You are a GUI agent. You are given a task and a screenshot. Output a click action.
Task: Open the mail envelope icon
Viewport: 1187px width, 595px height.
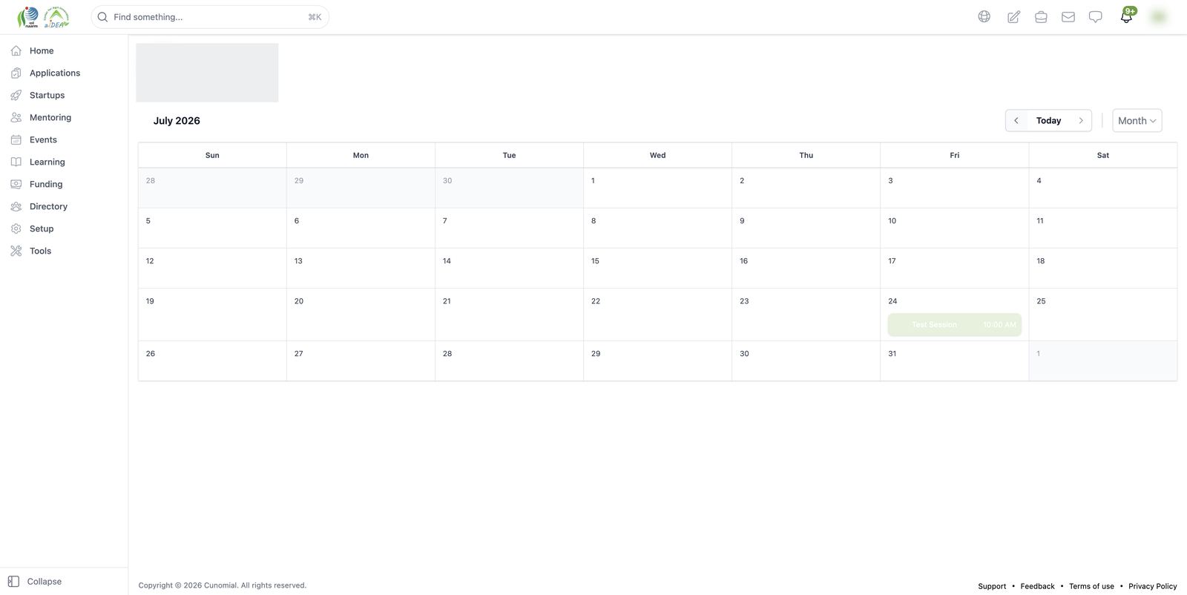tap(1068, 16)
